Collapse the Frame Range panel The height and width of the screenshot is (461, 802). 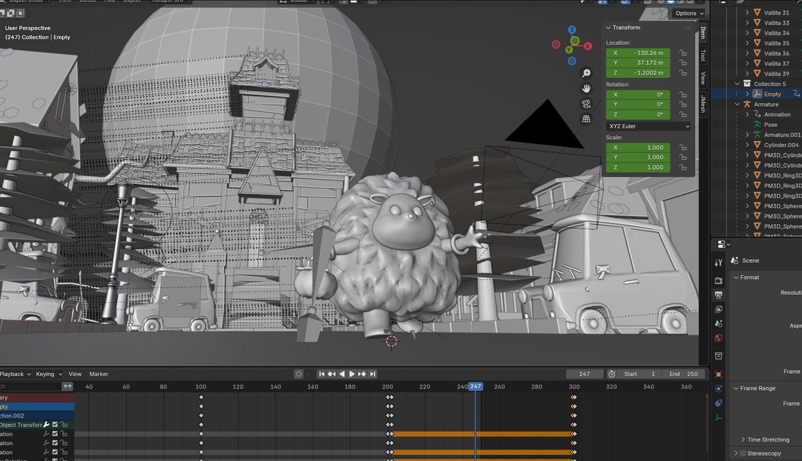[x=736, y=388]
